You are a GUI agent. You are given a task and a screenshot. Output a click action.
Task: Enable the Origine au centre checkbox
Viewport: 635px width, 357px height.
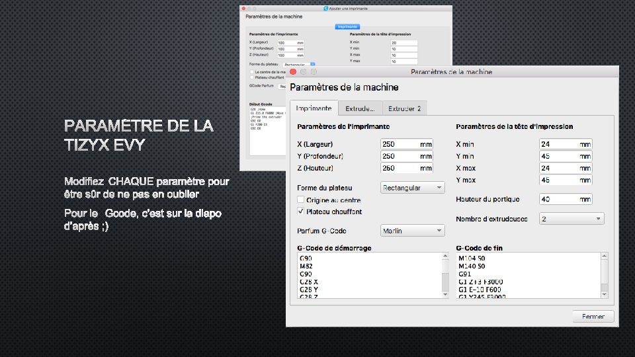pos(300,200)
